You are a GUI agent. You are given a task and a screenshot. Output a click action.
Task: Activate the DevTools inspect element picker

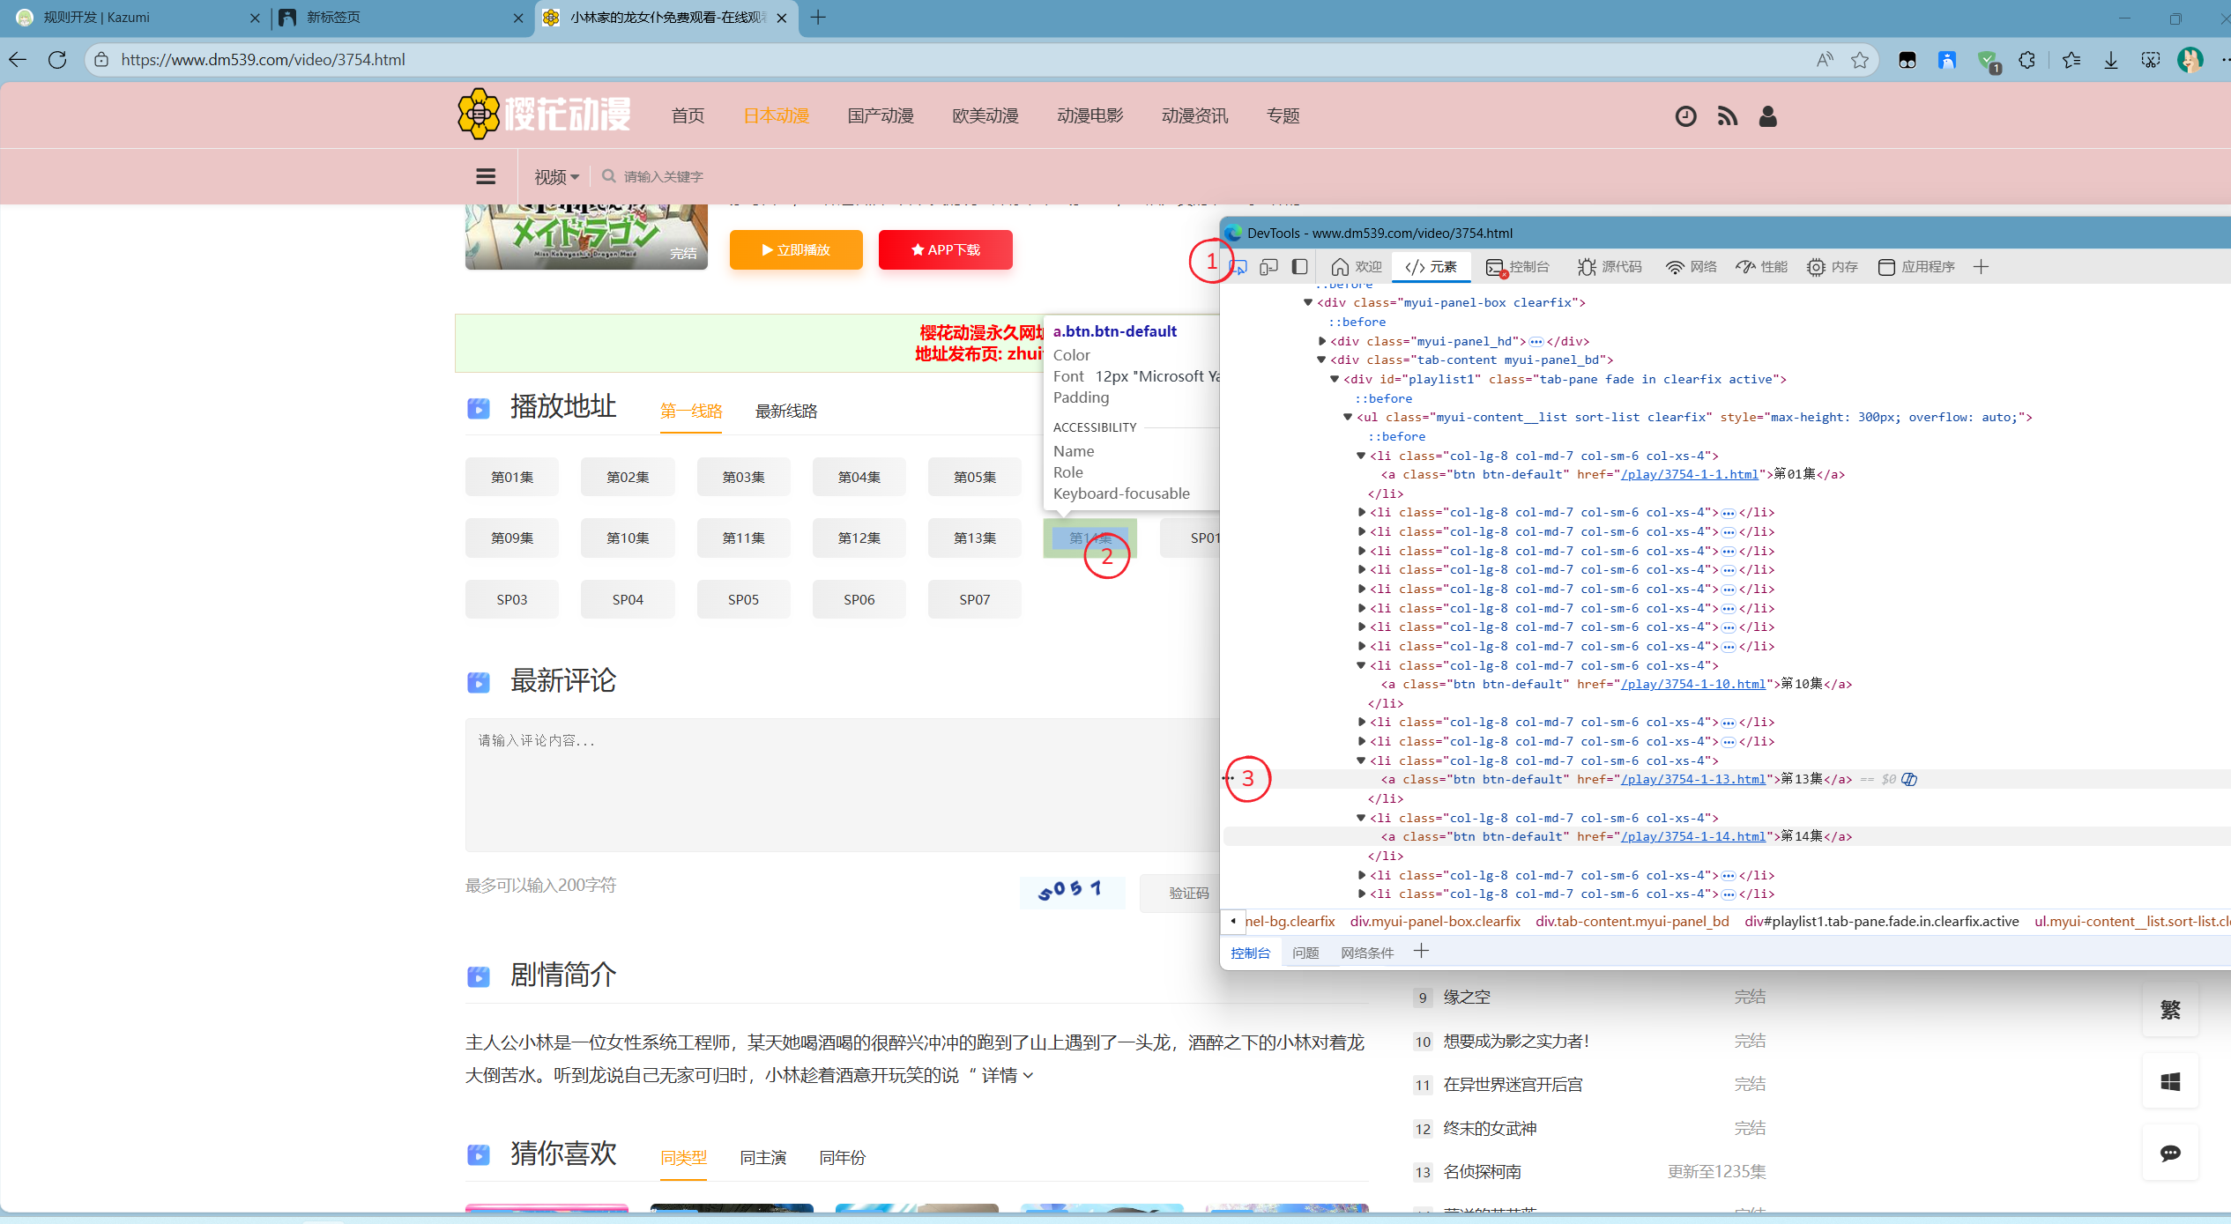[x=1238, y=267]
